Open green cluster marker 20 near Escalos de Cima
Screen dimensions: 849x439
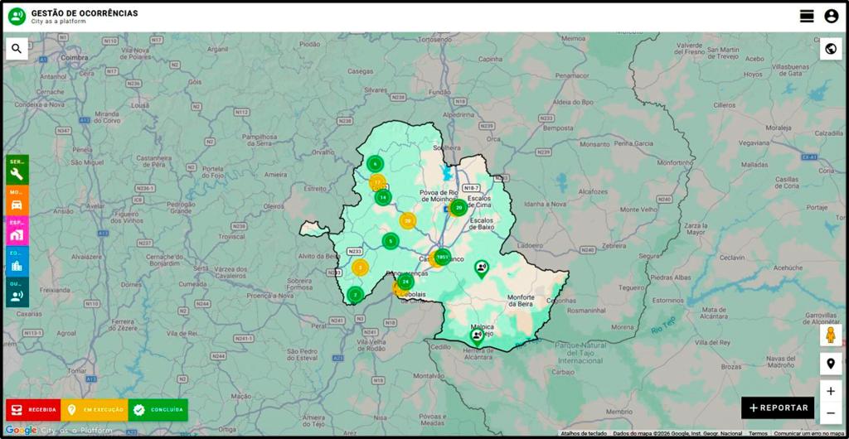pos(458,208)
